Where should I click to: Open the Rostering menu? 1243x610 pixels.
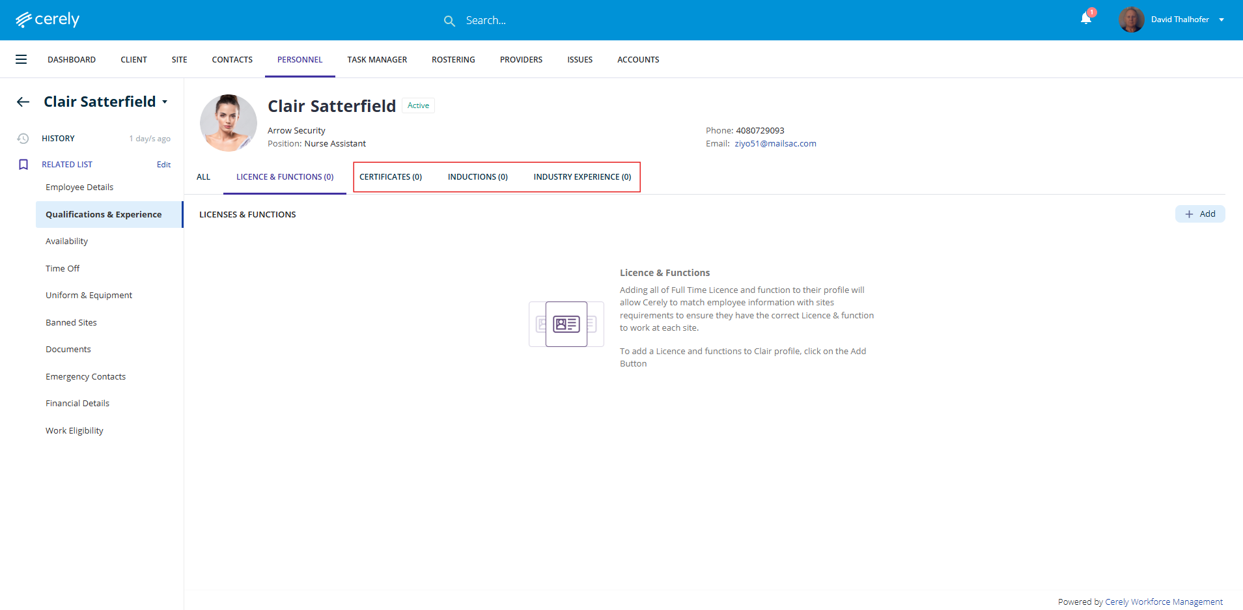click(x=453, y=60)
